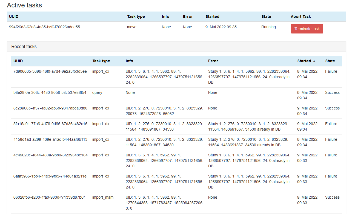Click Info UID of task 5fa15a01
The height and width of the screenshot is (214, 352).
[x=164, y=126]
